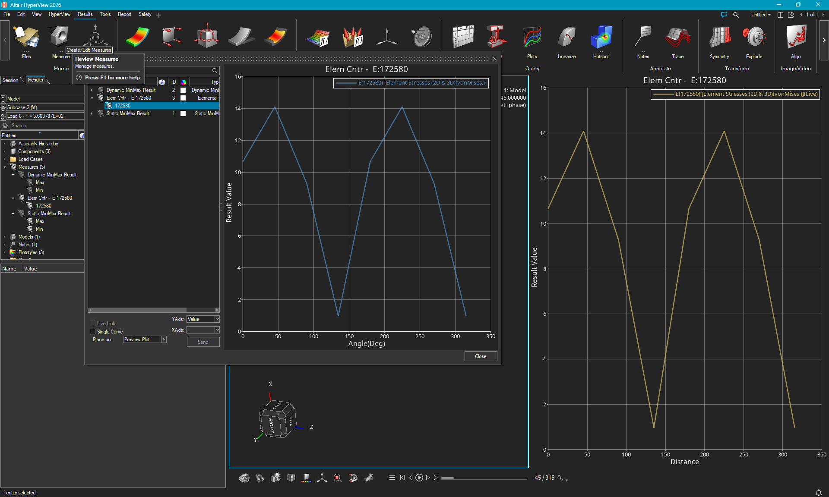Image resolution: width=829 pixels, height=497 pixels.
Task: Enable the Single Curve checkbox
Action: (x=92, y=332)
